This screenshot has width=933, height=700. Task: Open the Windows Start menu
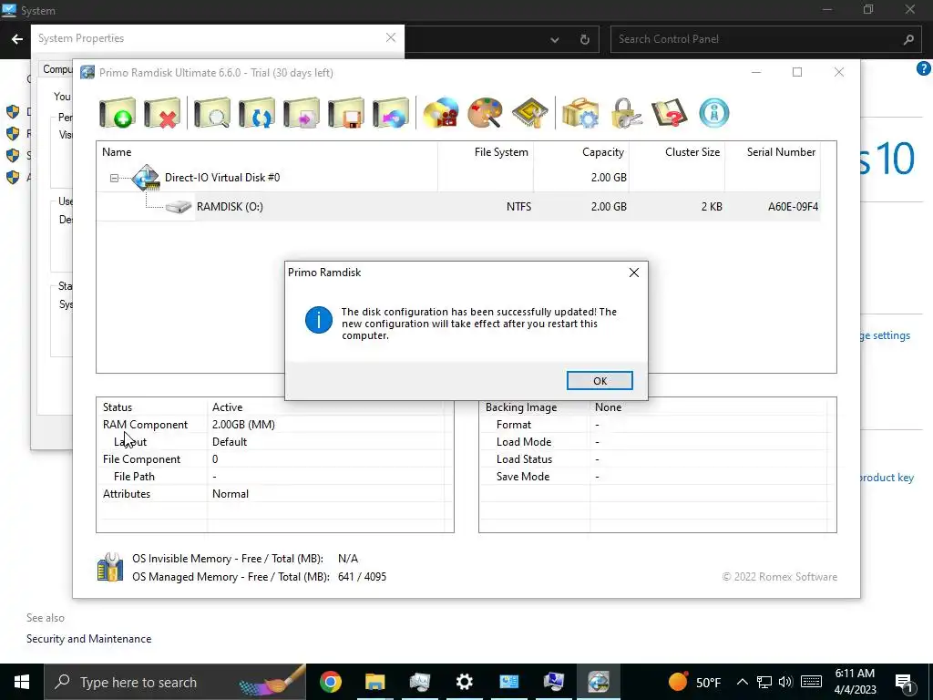click(x=22, y=682)
